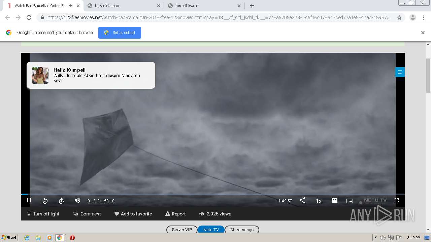The height and width of the screenshot is (242, 431).
Task: Open the blue player menu icon
Action: 400,72
